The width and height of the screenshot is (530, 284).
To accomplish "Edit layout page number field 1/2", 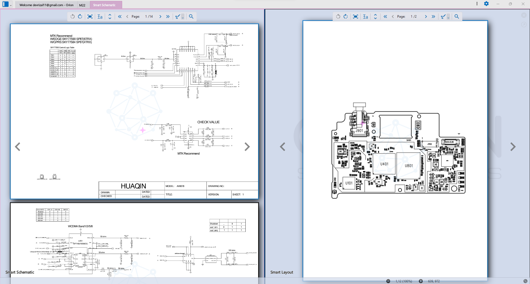I will pos(414,17).
